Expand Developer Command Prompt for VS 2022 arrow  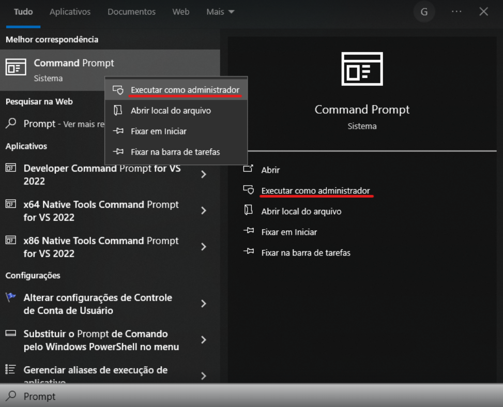[203, 174]
